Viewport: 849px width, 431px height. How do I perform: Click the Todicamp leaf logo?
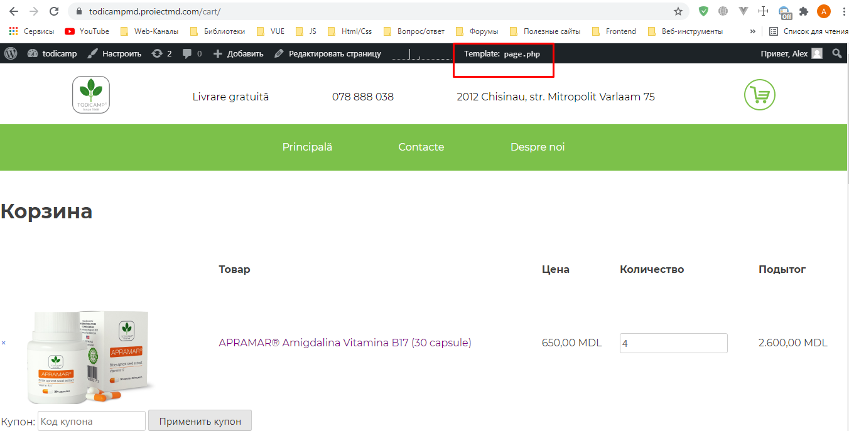(91, 95)
